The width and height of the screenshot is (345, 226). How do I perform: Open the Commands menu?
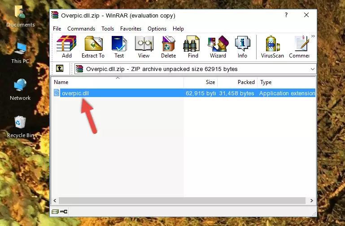pyautogui.click(x=81, y=29)
